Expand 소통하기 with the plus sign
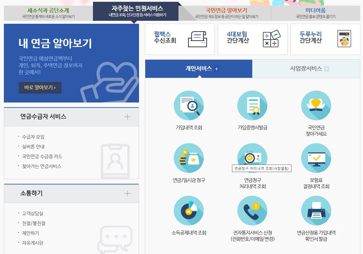Image resolution: width=363 pixels, height=254 pixels. point(127,193)
